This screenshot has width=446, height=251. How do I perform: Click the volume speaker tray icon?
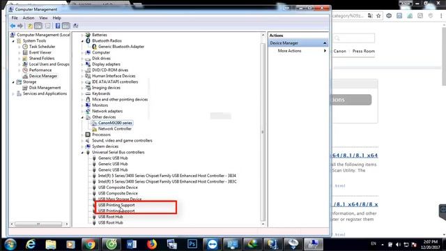(398, 245)
